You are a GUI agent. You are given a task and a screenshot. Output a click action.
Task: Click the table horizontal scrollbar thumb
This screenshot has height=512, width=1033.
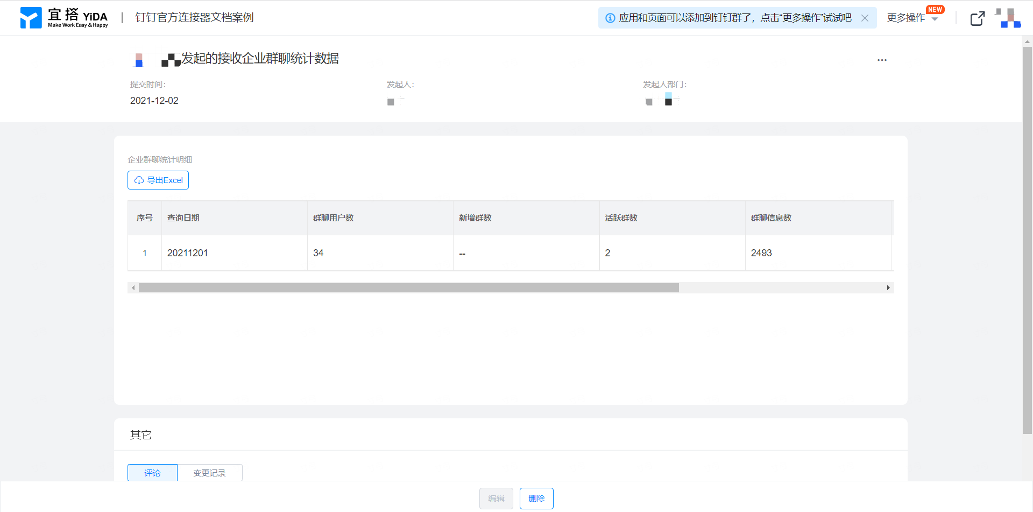point(409,288)
